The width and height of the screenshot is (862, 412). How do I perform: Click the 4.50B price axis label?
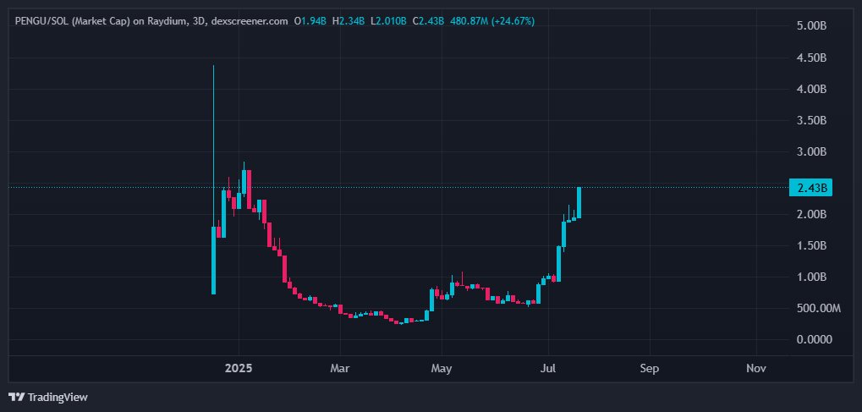tap(811, 58)
